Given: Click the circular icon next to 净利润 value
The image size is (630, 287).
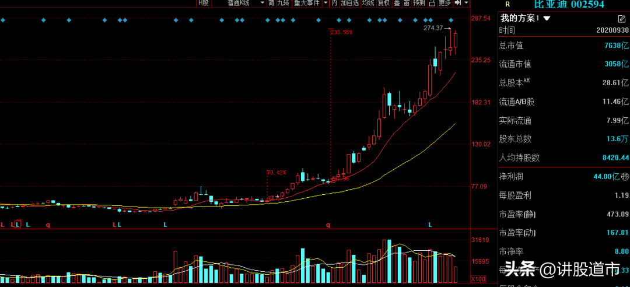Looking at the screenshot, I should [x=625, y=176].
